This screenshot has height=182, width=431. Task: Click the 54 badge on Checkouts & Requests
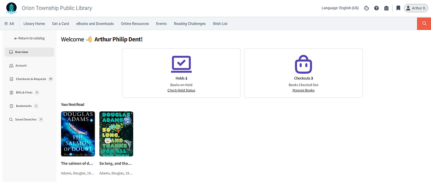51,79
